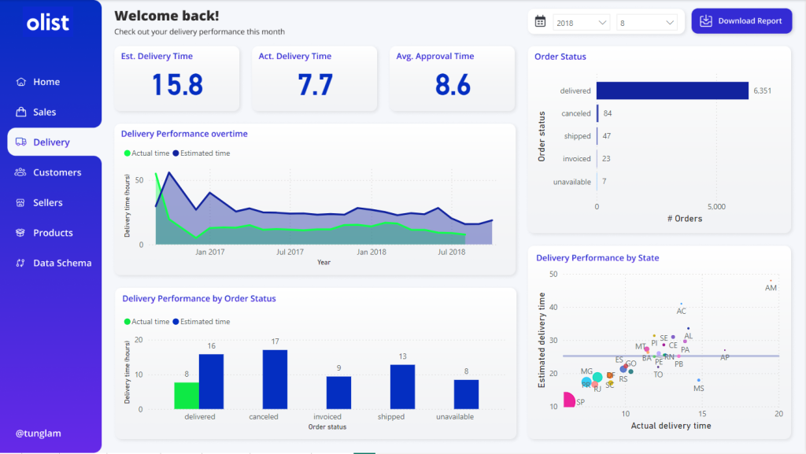Toggle Estimated time legend in overtime chart
The width and height of the screenshot is (806, 454).
coord(201,153)
